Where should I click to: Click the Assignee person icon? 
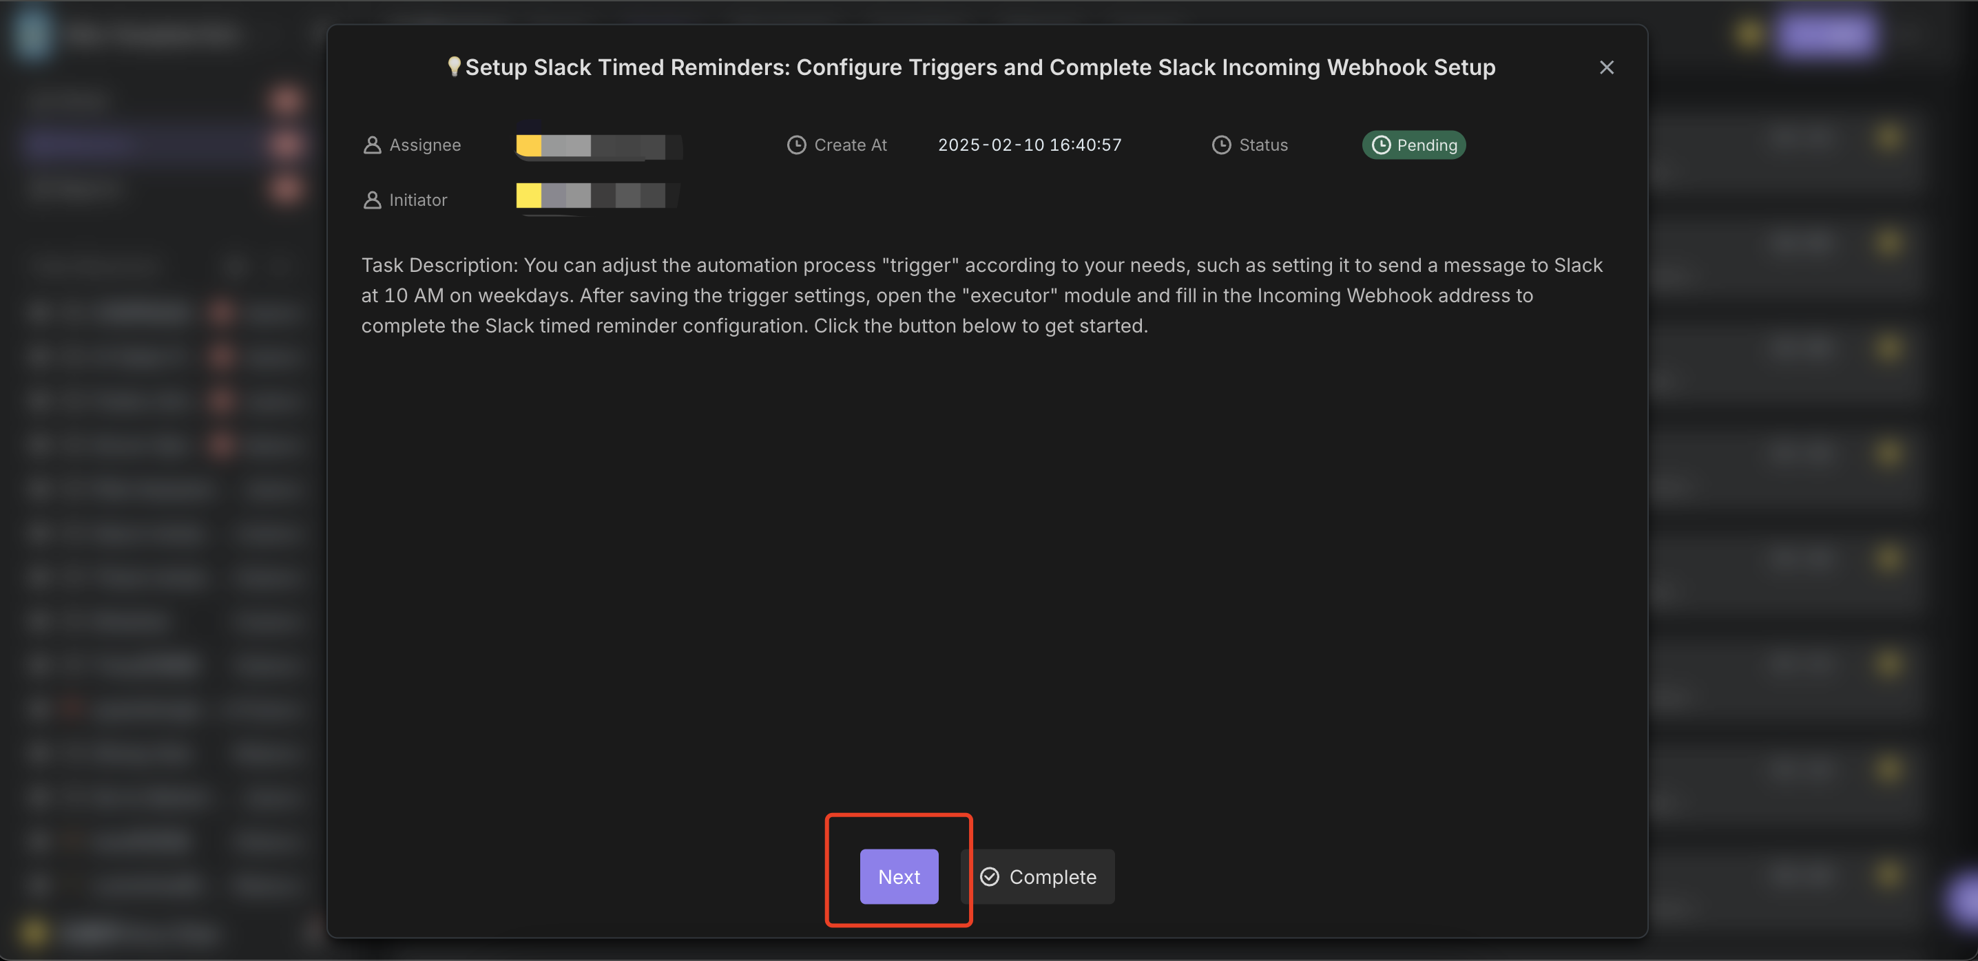[x=372, y=145]
